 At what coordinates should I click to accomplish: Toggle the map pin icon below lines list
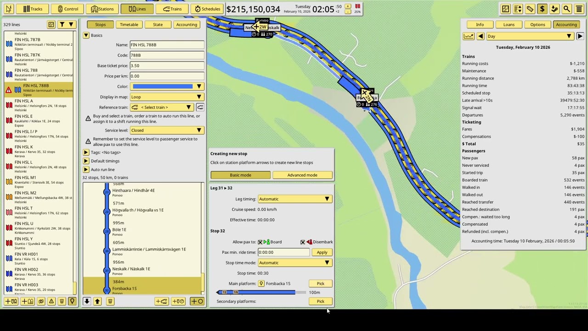tap(72, 301)
